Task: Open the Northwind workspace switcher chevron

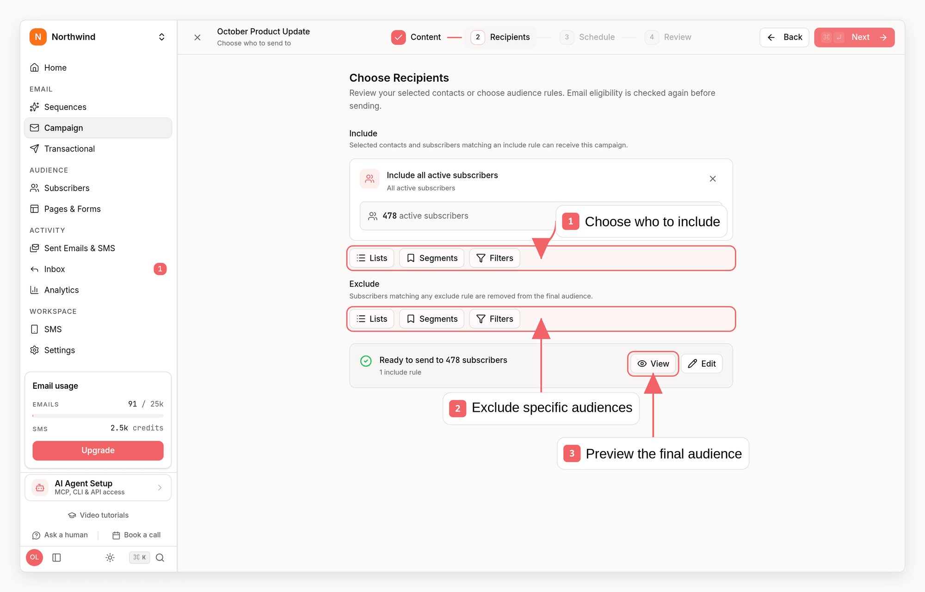Action: [161, 37]
